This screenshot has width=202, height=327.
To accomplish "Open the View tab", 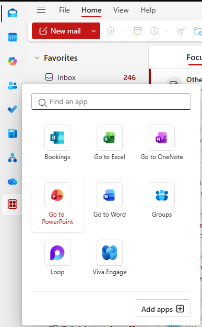I will click(121, 10).
